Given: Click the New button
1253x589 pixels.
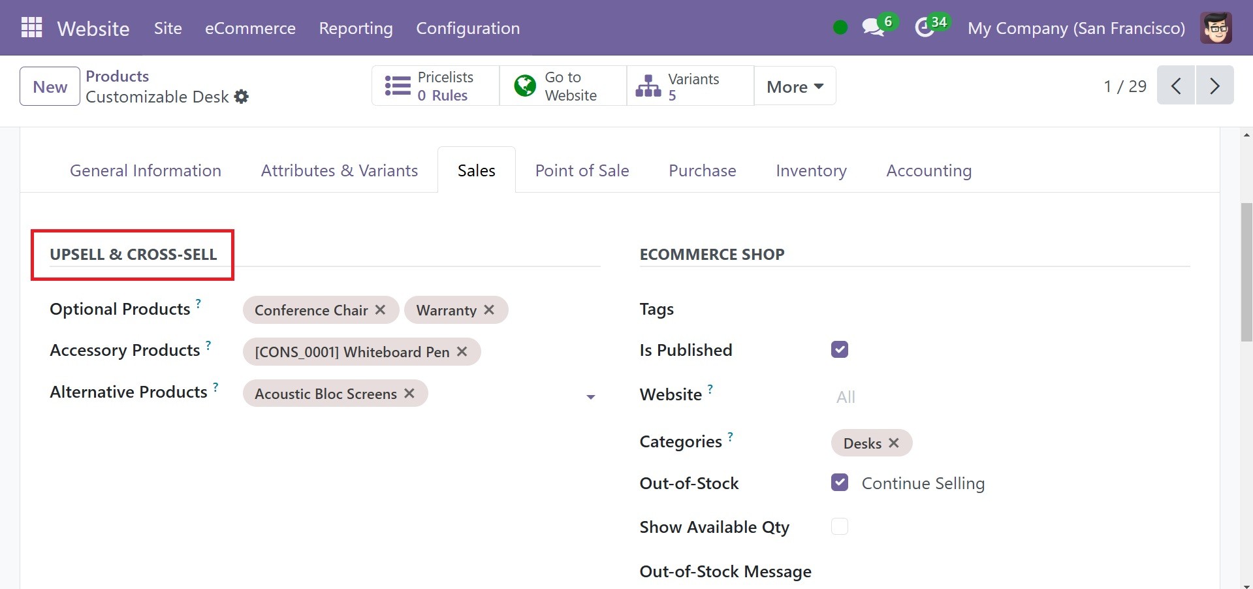Looking at the screenshot, I should click(x=50, y=86).
